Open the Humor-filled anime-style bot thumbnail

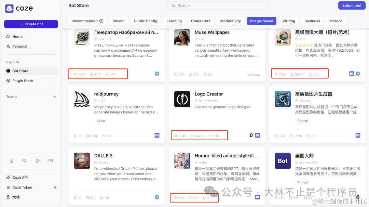point(182,161)
